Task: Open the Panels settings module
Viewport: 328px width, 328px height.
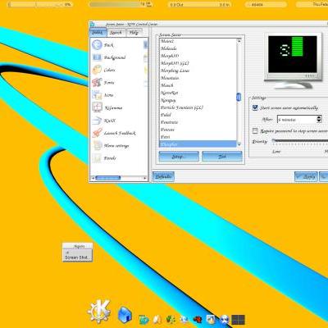Action: [104, 158]
